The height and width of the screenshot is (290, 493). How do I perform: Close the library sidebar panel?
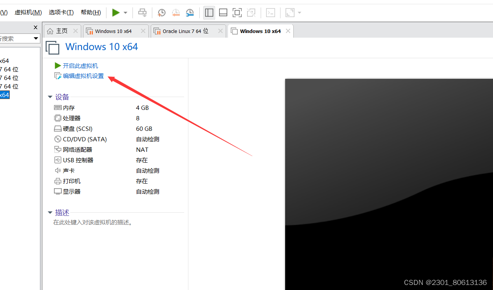coord(36,28)
